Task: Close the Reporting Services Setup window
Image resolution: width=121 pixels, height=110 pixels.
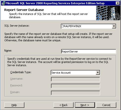Action: click(118, 3)
